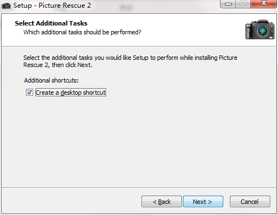The image size is (278, 215).
Task: Click the green lens of the header camera
Action: 263,31
